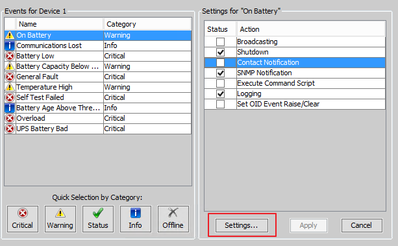Select the Battery Age Above Thre... event name
This screenshot has height=246, width=398.
point(58,108)
